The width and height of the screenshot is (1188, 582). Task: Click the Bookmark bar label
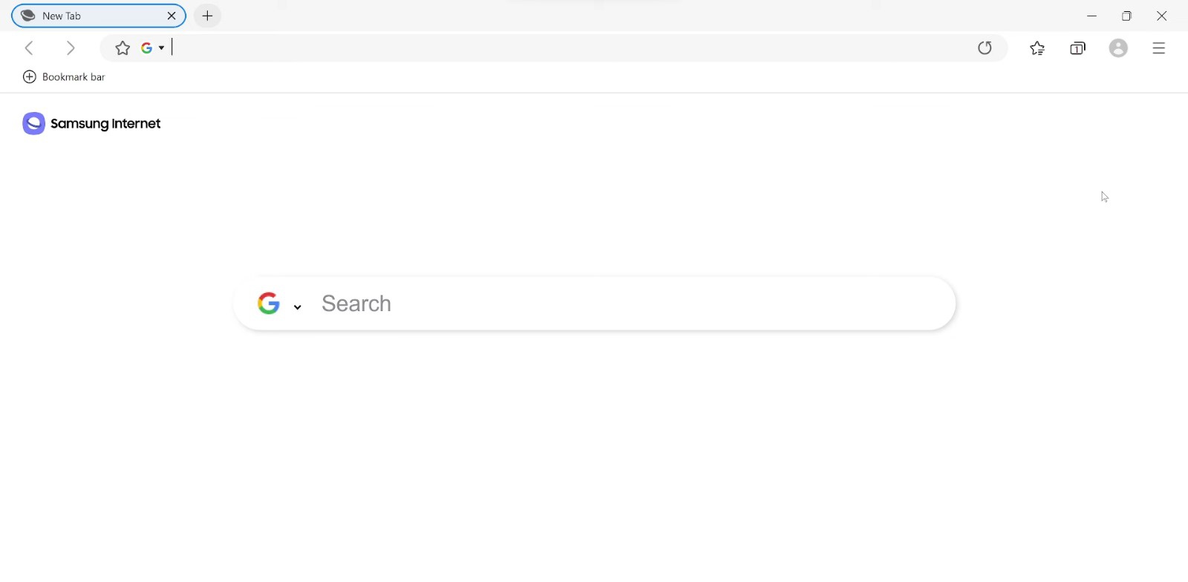(x=74, y=77)
